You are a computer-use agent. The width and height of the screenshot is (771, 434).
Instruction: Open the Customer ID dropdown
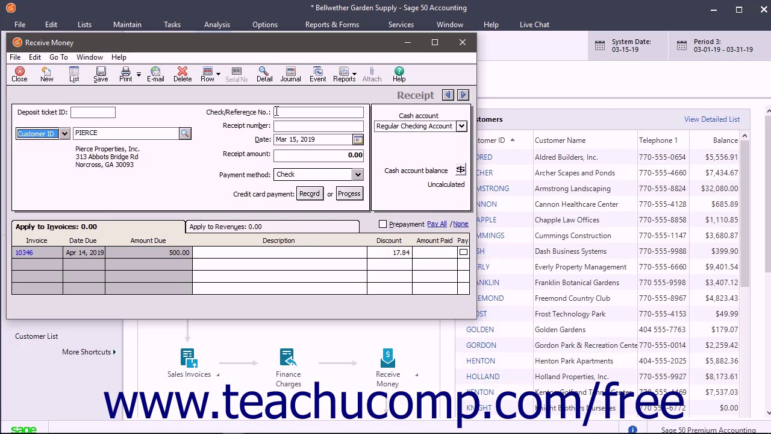point(64,133)
